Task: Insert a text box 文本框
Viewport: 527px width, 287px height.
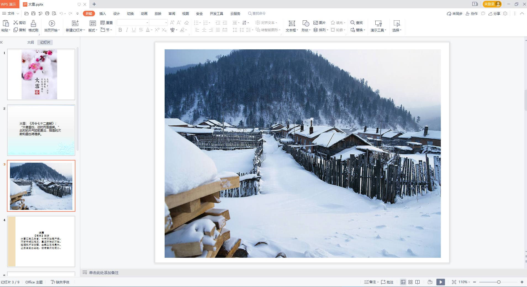Action: coord(292,26)
